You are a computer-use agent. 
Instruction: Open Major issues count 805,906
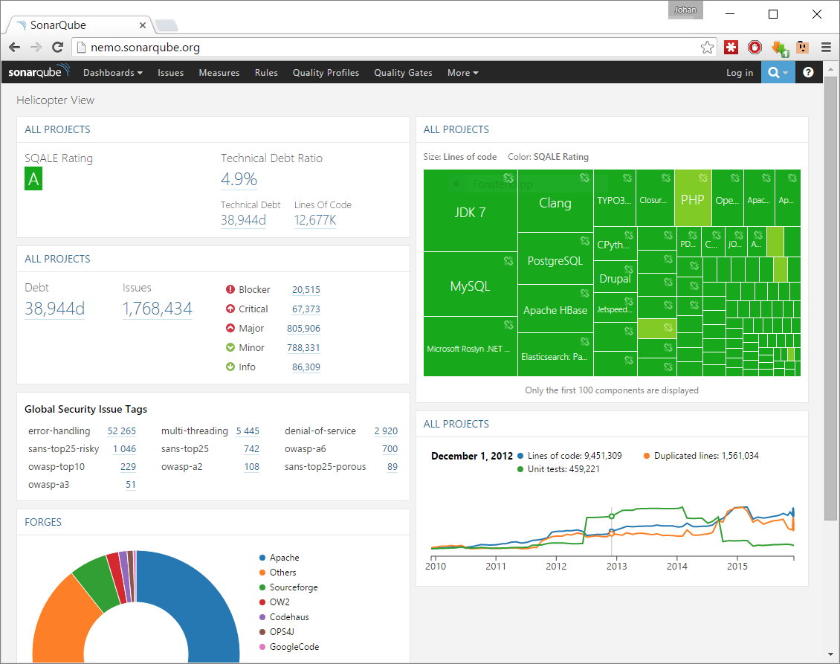point(303,328)
